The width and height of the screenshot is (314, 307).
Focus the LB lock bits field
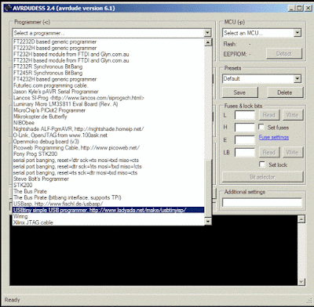(x=245, y=152)
